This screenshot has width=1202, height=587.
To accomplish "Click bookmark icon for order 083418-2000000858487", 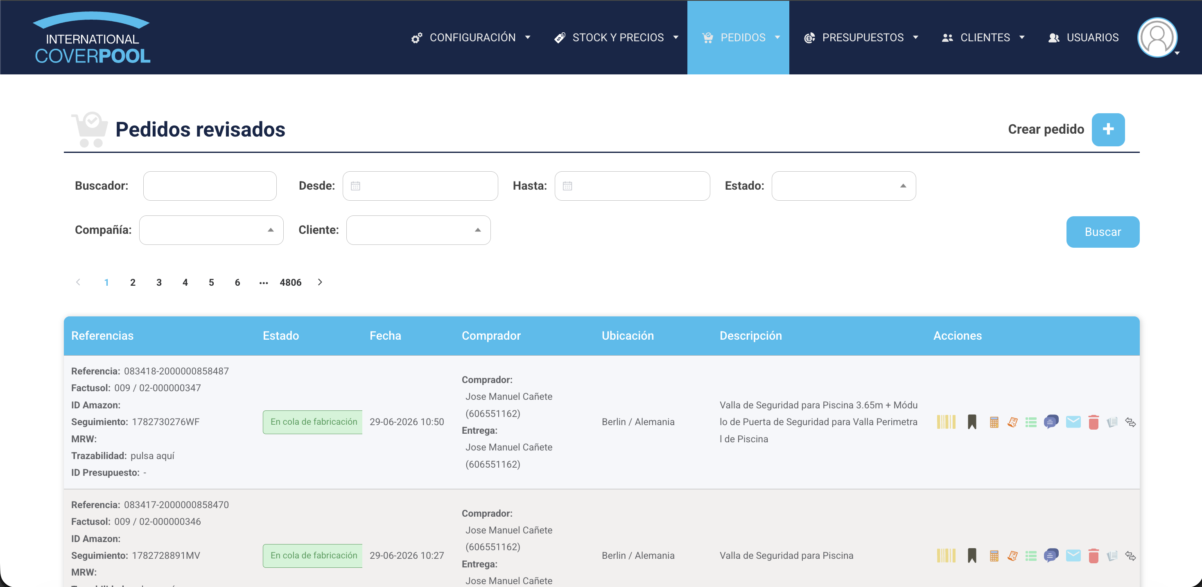I will (972, 422).
